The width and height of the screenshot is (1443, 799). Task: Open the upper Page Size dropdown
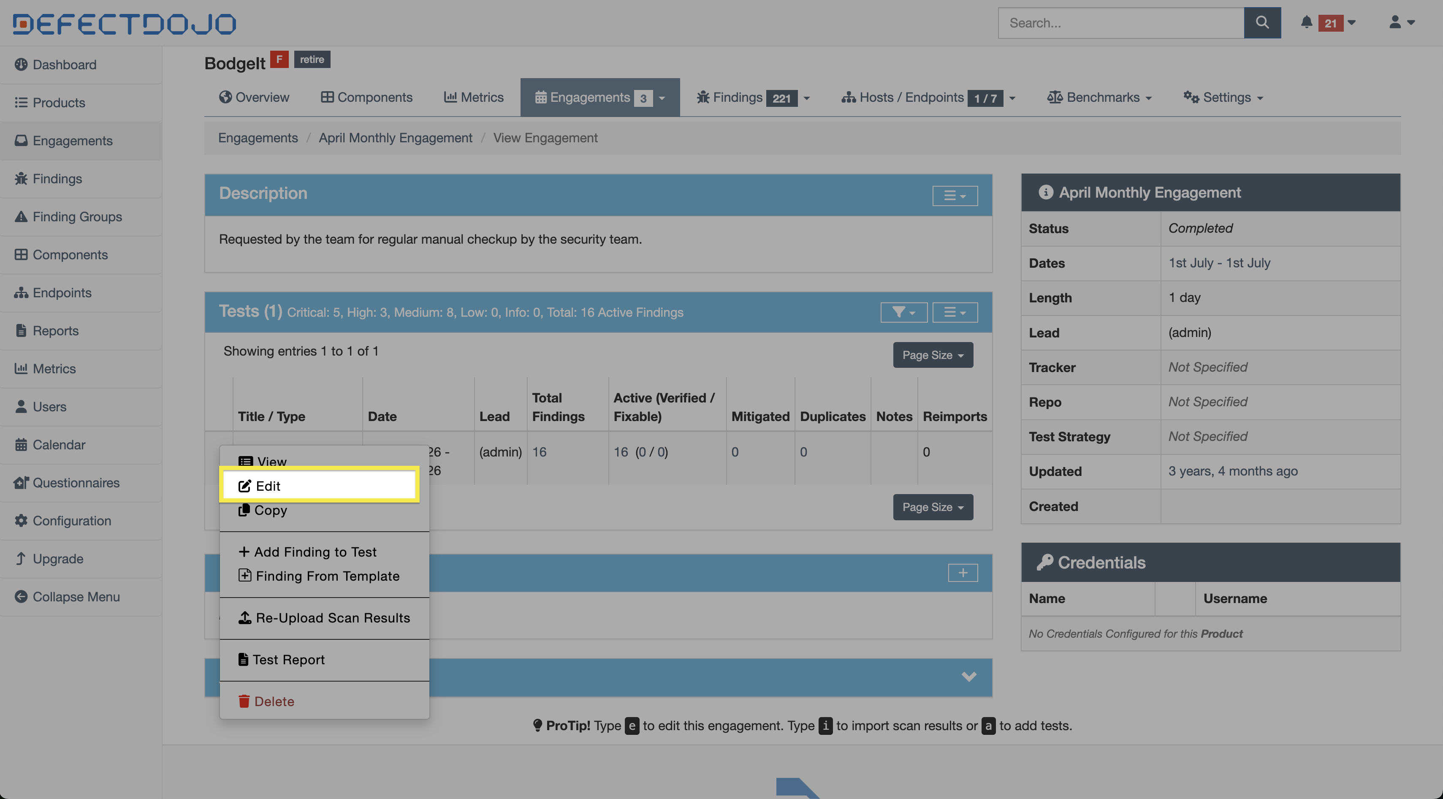point(933,355)
